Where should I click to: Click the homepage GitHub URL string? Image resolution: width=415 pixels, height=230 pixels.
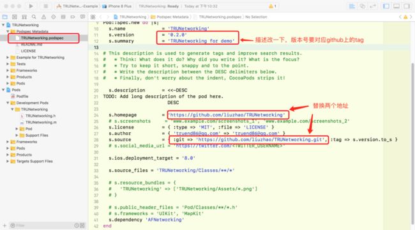[227, 115]
